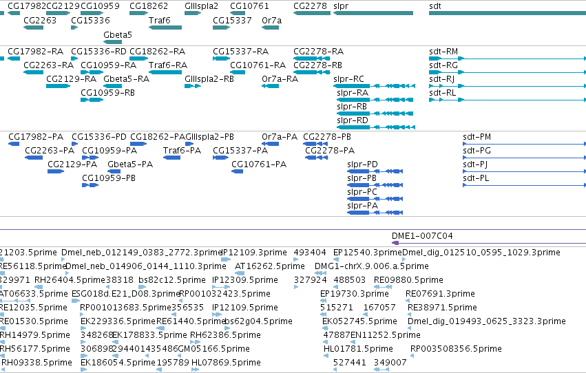
Task: Click the sdt-RM transcript label
Action: coord(443,51)
